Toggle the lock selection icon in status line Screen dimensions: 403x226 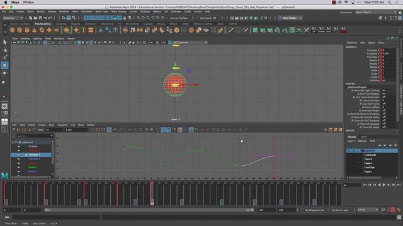(125, 18)
